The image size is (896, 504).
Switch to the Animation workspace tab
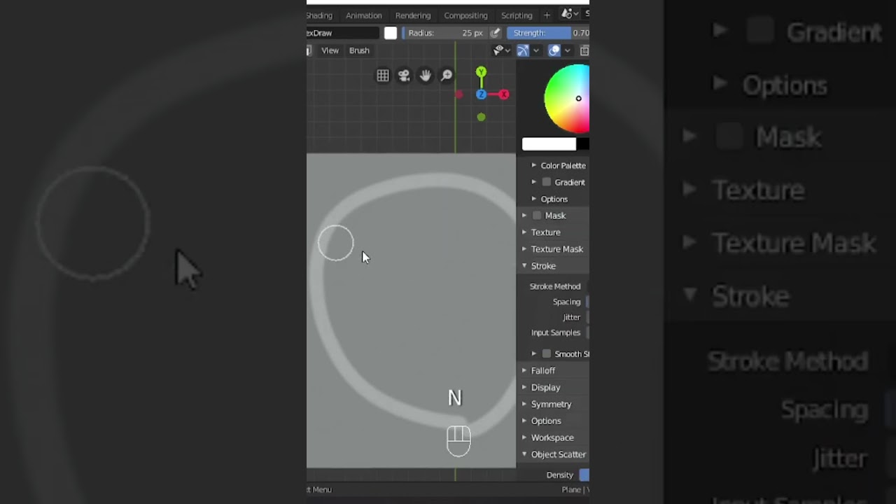pyautogui.click(x=364, y=15)
